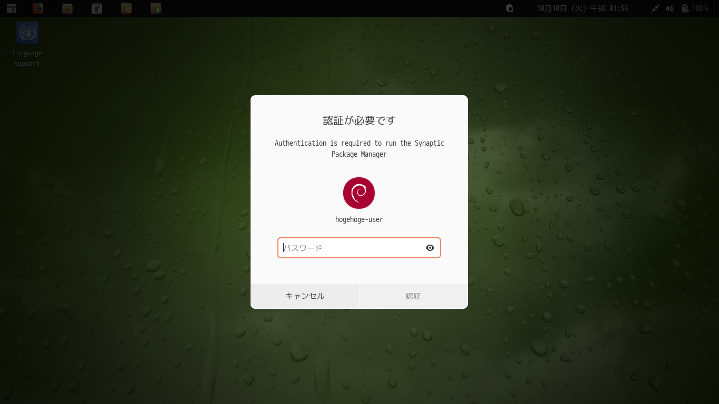
Task: Launch Firefox from the top panel
Action: tap(38, 8)
